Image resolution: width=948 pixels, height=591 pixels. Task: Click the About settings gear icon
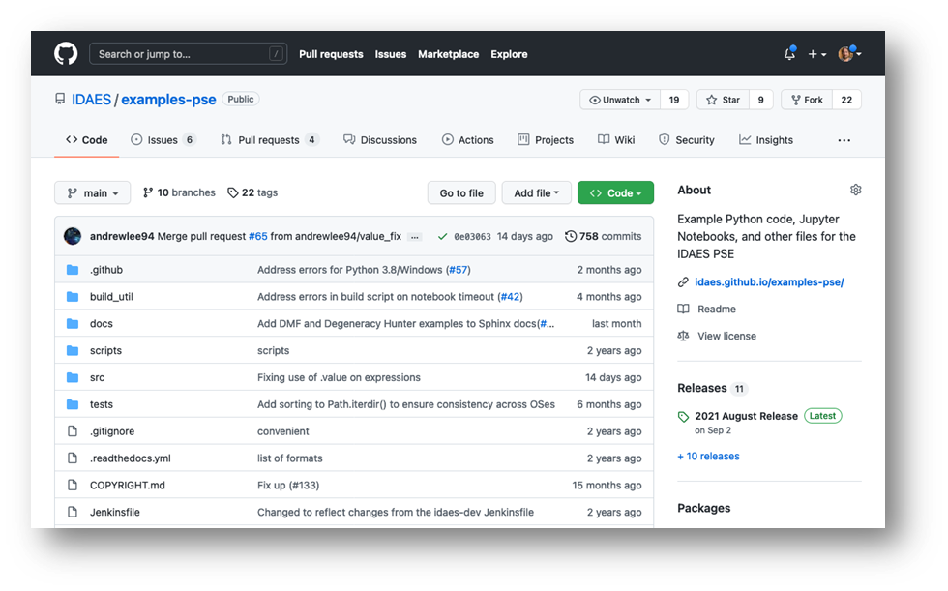pos(854,191)
